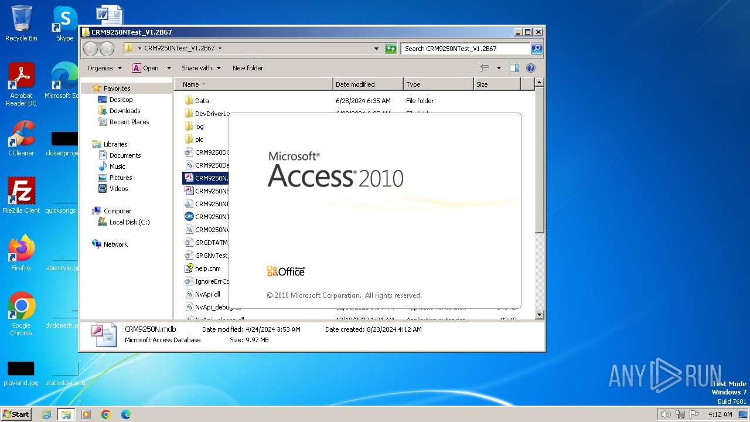The width and height of the screenshot is (750, 422).
Task: Click the Chrome taskbar icon
Action: coord(106,414)
